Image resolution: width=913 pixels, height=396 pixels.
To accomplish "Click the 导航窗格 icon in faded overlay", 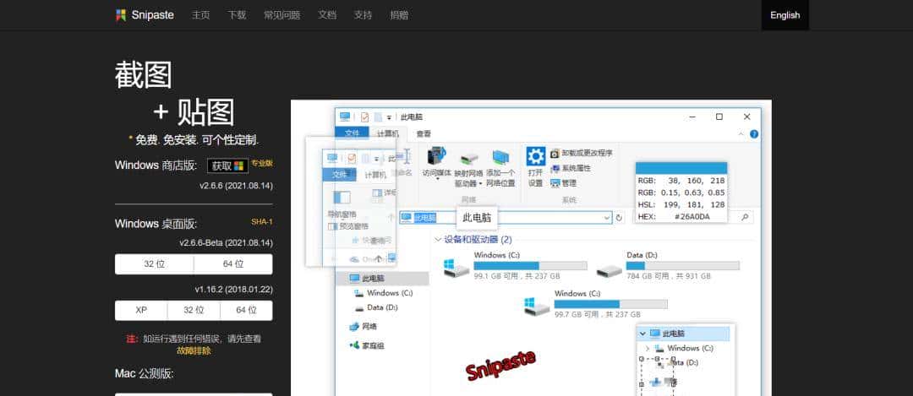I will (x=342, y=198).
